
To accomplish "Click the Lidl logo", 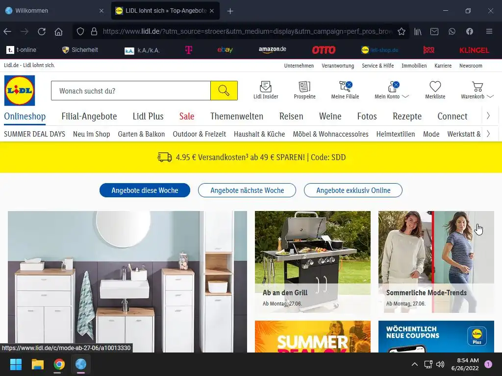I will click(20, 91).
